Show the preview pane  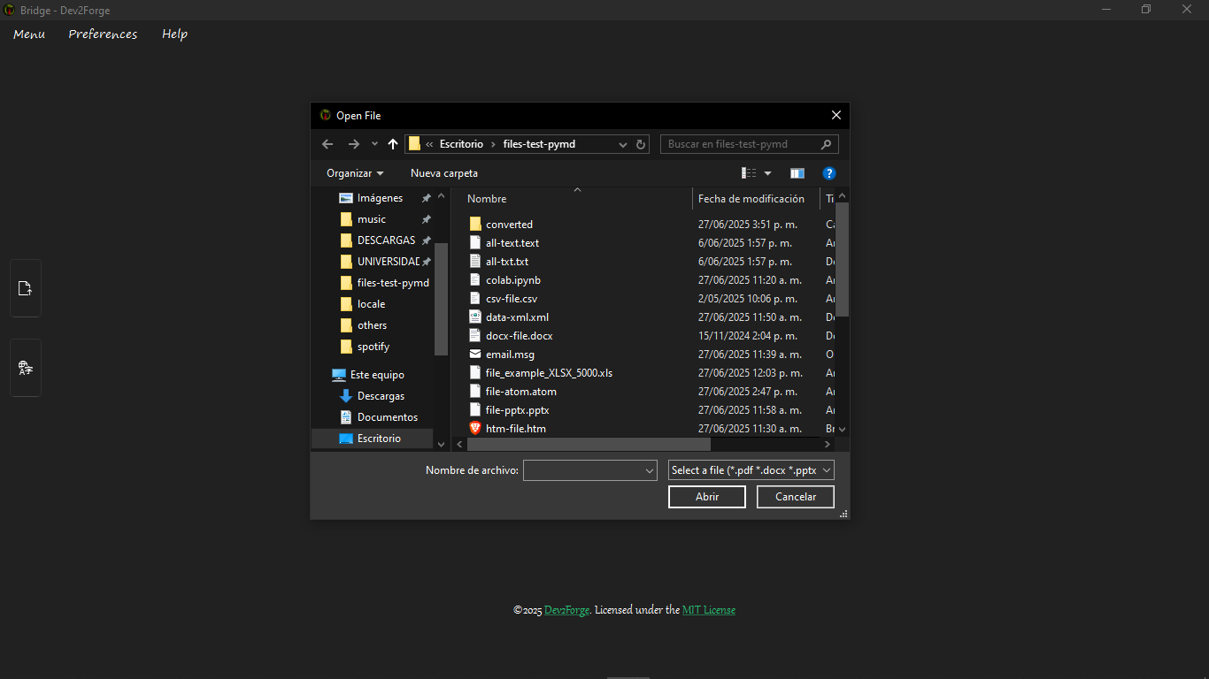click(x=797, y=173)
